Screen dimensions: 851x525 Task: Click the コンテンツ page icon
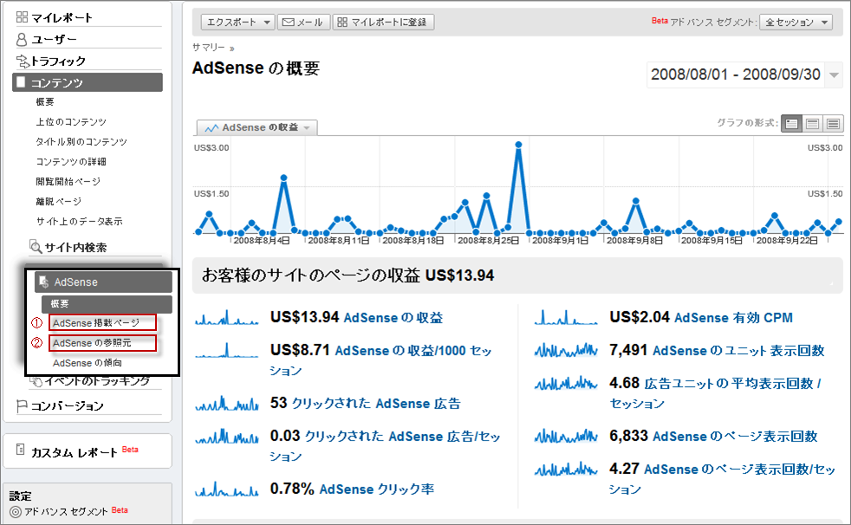click(21, 82)
